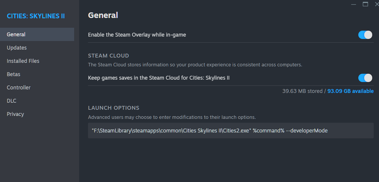Click the STEAM CLOUD section heading
The height and width of the screenshot is (182, 379).
click(108, 55)
